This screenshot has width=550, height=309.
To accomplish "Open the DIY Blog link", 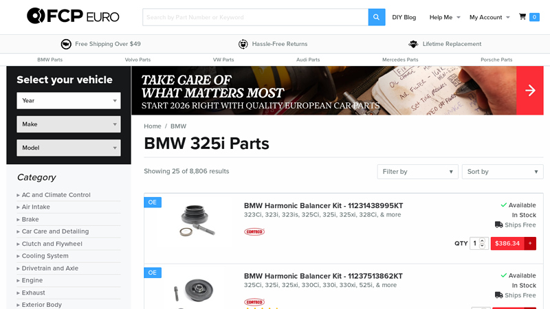I will click(404, 17).
